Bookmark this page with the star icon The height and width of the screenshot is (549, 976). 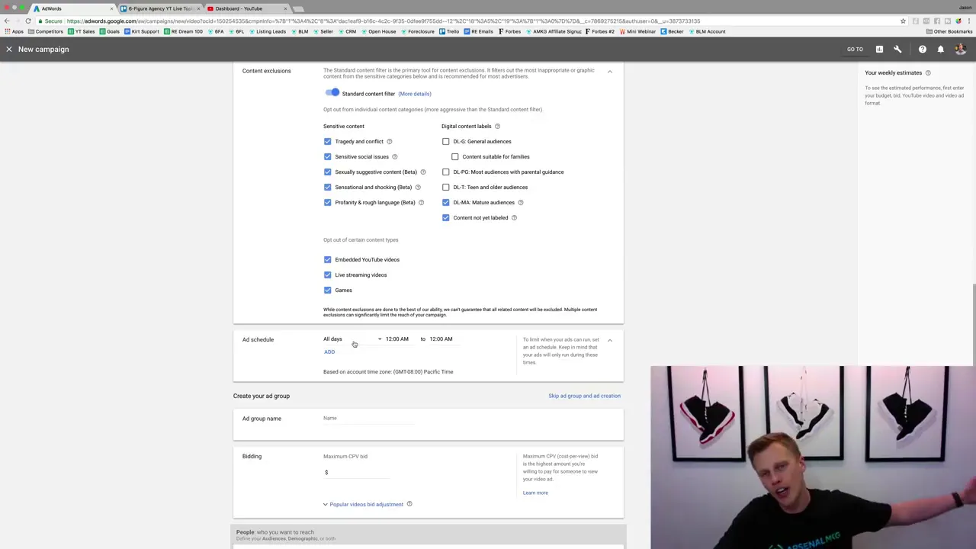903,21
